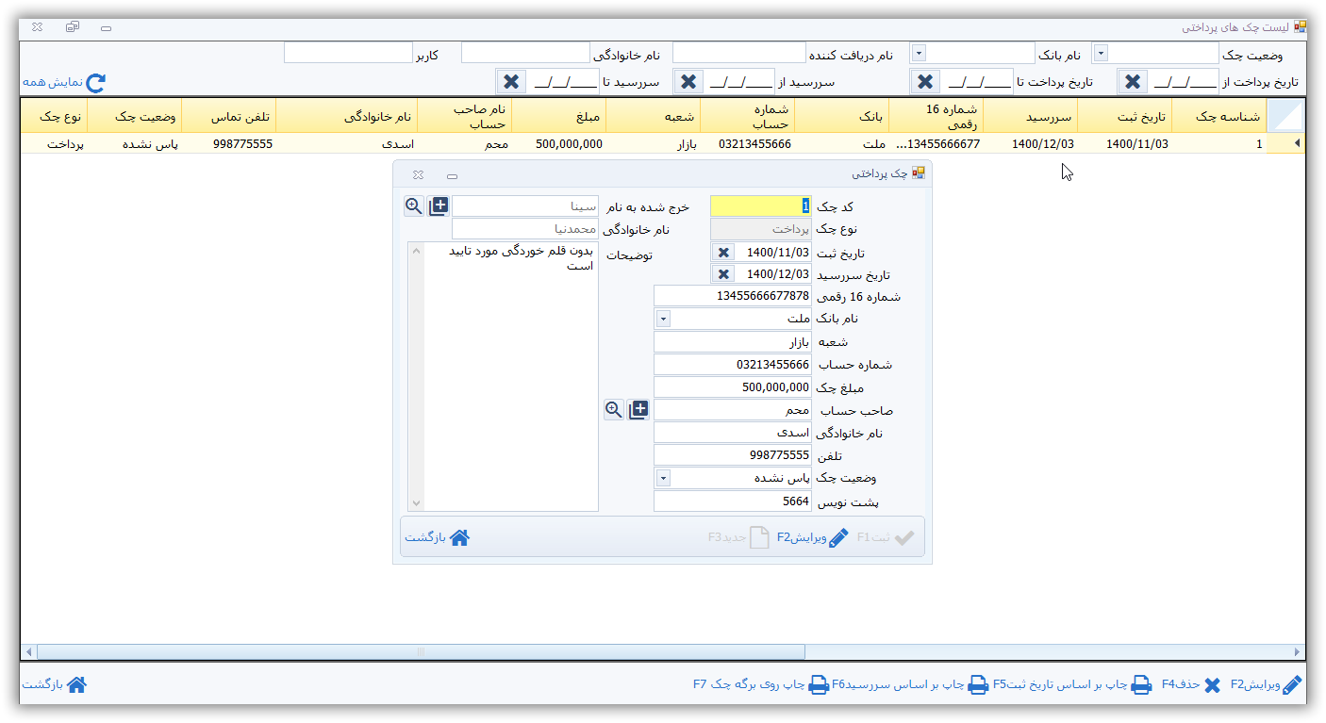
Task: Print by due date (چاپ بر اساس سررسید F6)
Action: (x=909, y=684)
